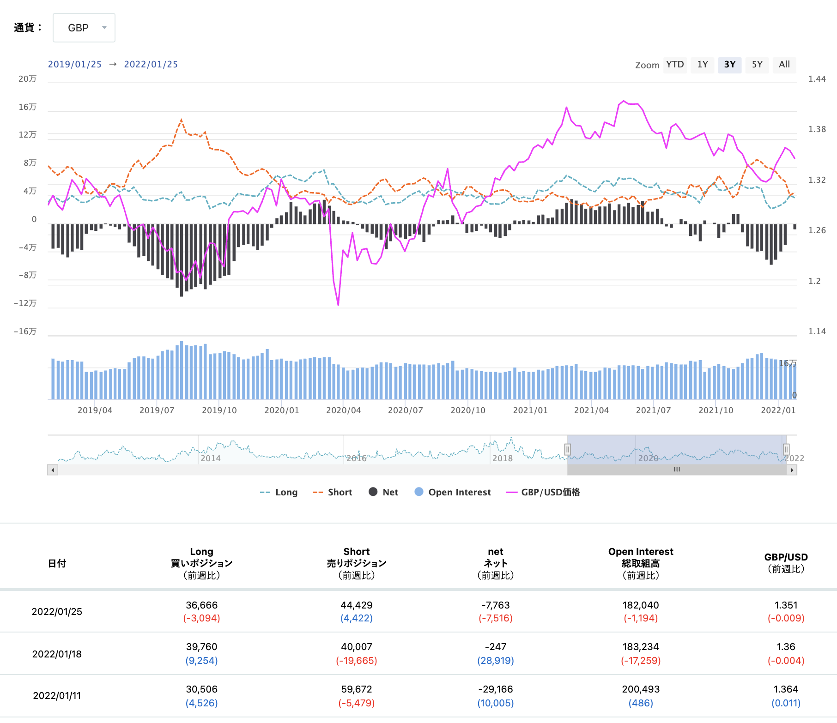The height and width of the screenshot is (723, 837).
Task: Toggle the Short series in legend
Action: (333, 492)
